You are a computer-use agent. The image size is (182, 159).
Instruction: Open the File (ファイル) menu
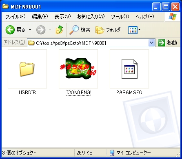click(x=15, y=17)
